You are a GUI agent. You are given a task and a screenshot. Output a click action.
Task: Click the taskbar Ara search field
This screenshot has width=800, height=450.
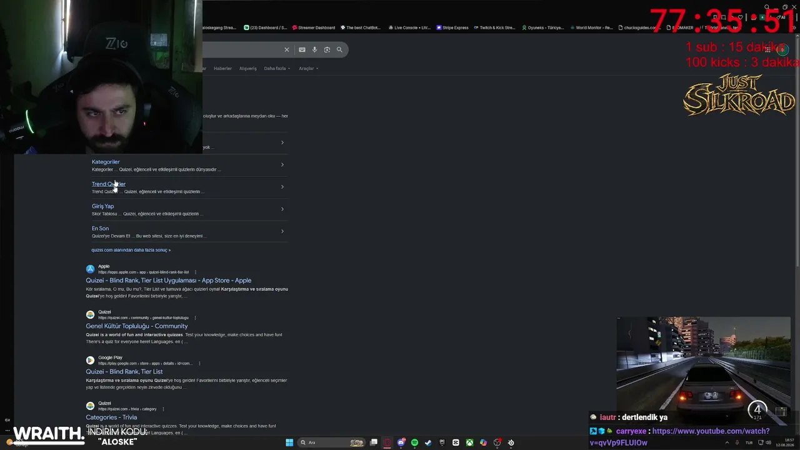click(331, 442)
